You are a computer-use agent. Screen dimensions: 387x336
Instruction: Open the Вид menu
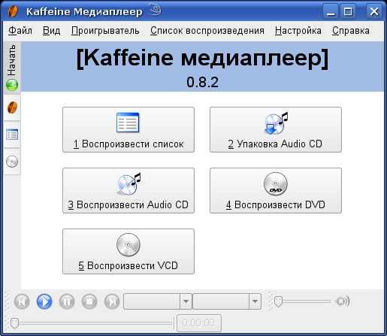click(x=51, y=31)
